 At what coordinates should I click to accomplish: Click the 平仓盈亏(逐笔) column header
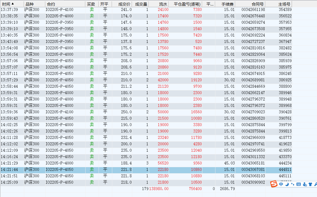[x=185, y=4]
